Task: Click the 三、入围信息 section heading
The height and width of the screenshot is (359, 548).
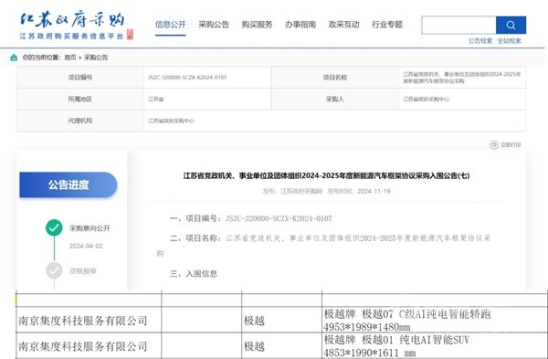Action: coord(194,273)
